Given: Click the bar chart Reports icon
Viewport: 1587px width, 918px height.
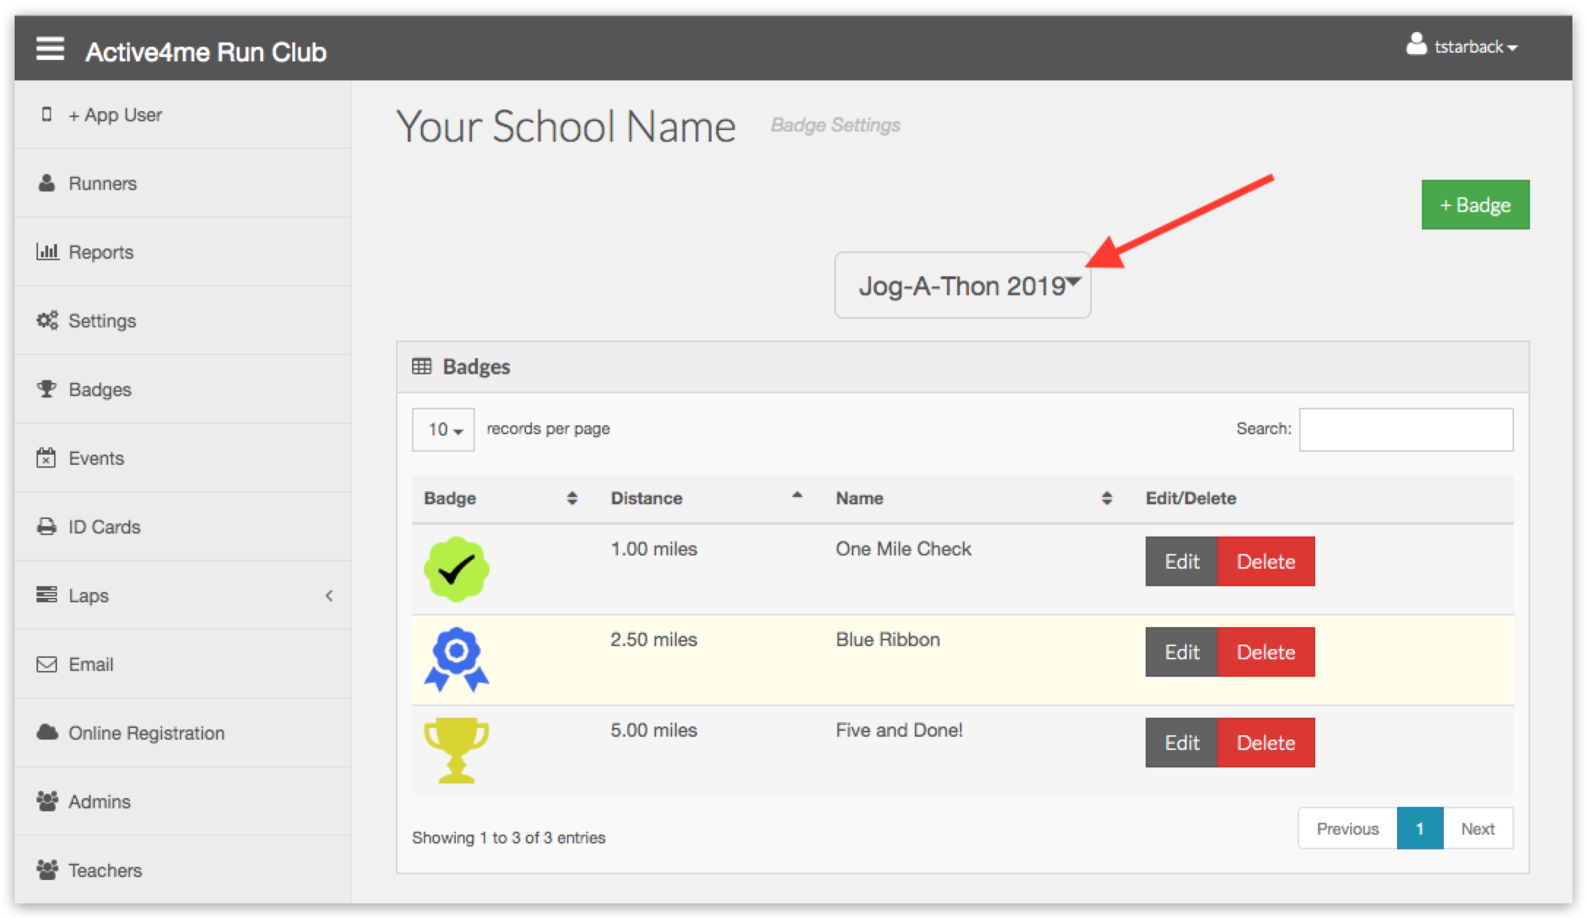Looking at the screenshot, I should point(47,251).
